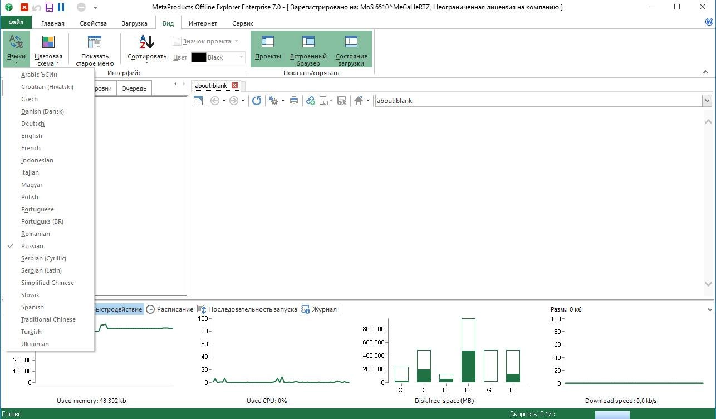This screenshot has width=716, height=419.
Task: Choose Turkish from the language list
Action: pyautogui.click(x=49, y=332)
